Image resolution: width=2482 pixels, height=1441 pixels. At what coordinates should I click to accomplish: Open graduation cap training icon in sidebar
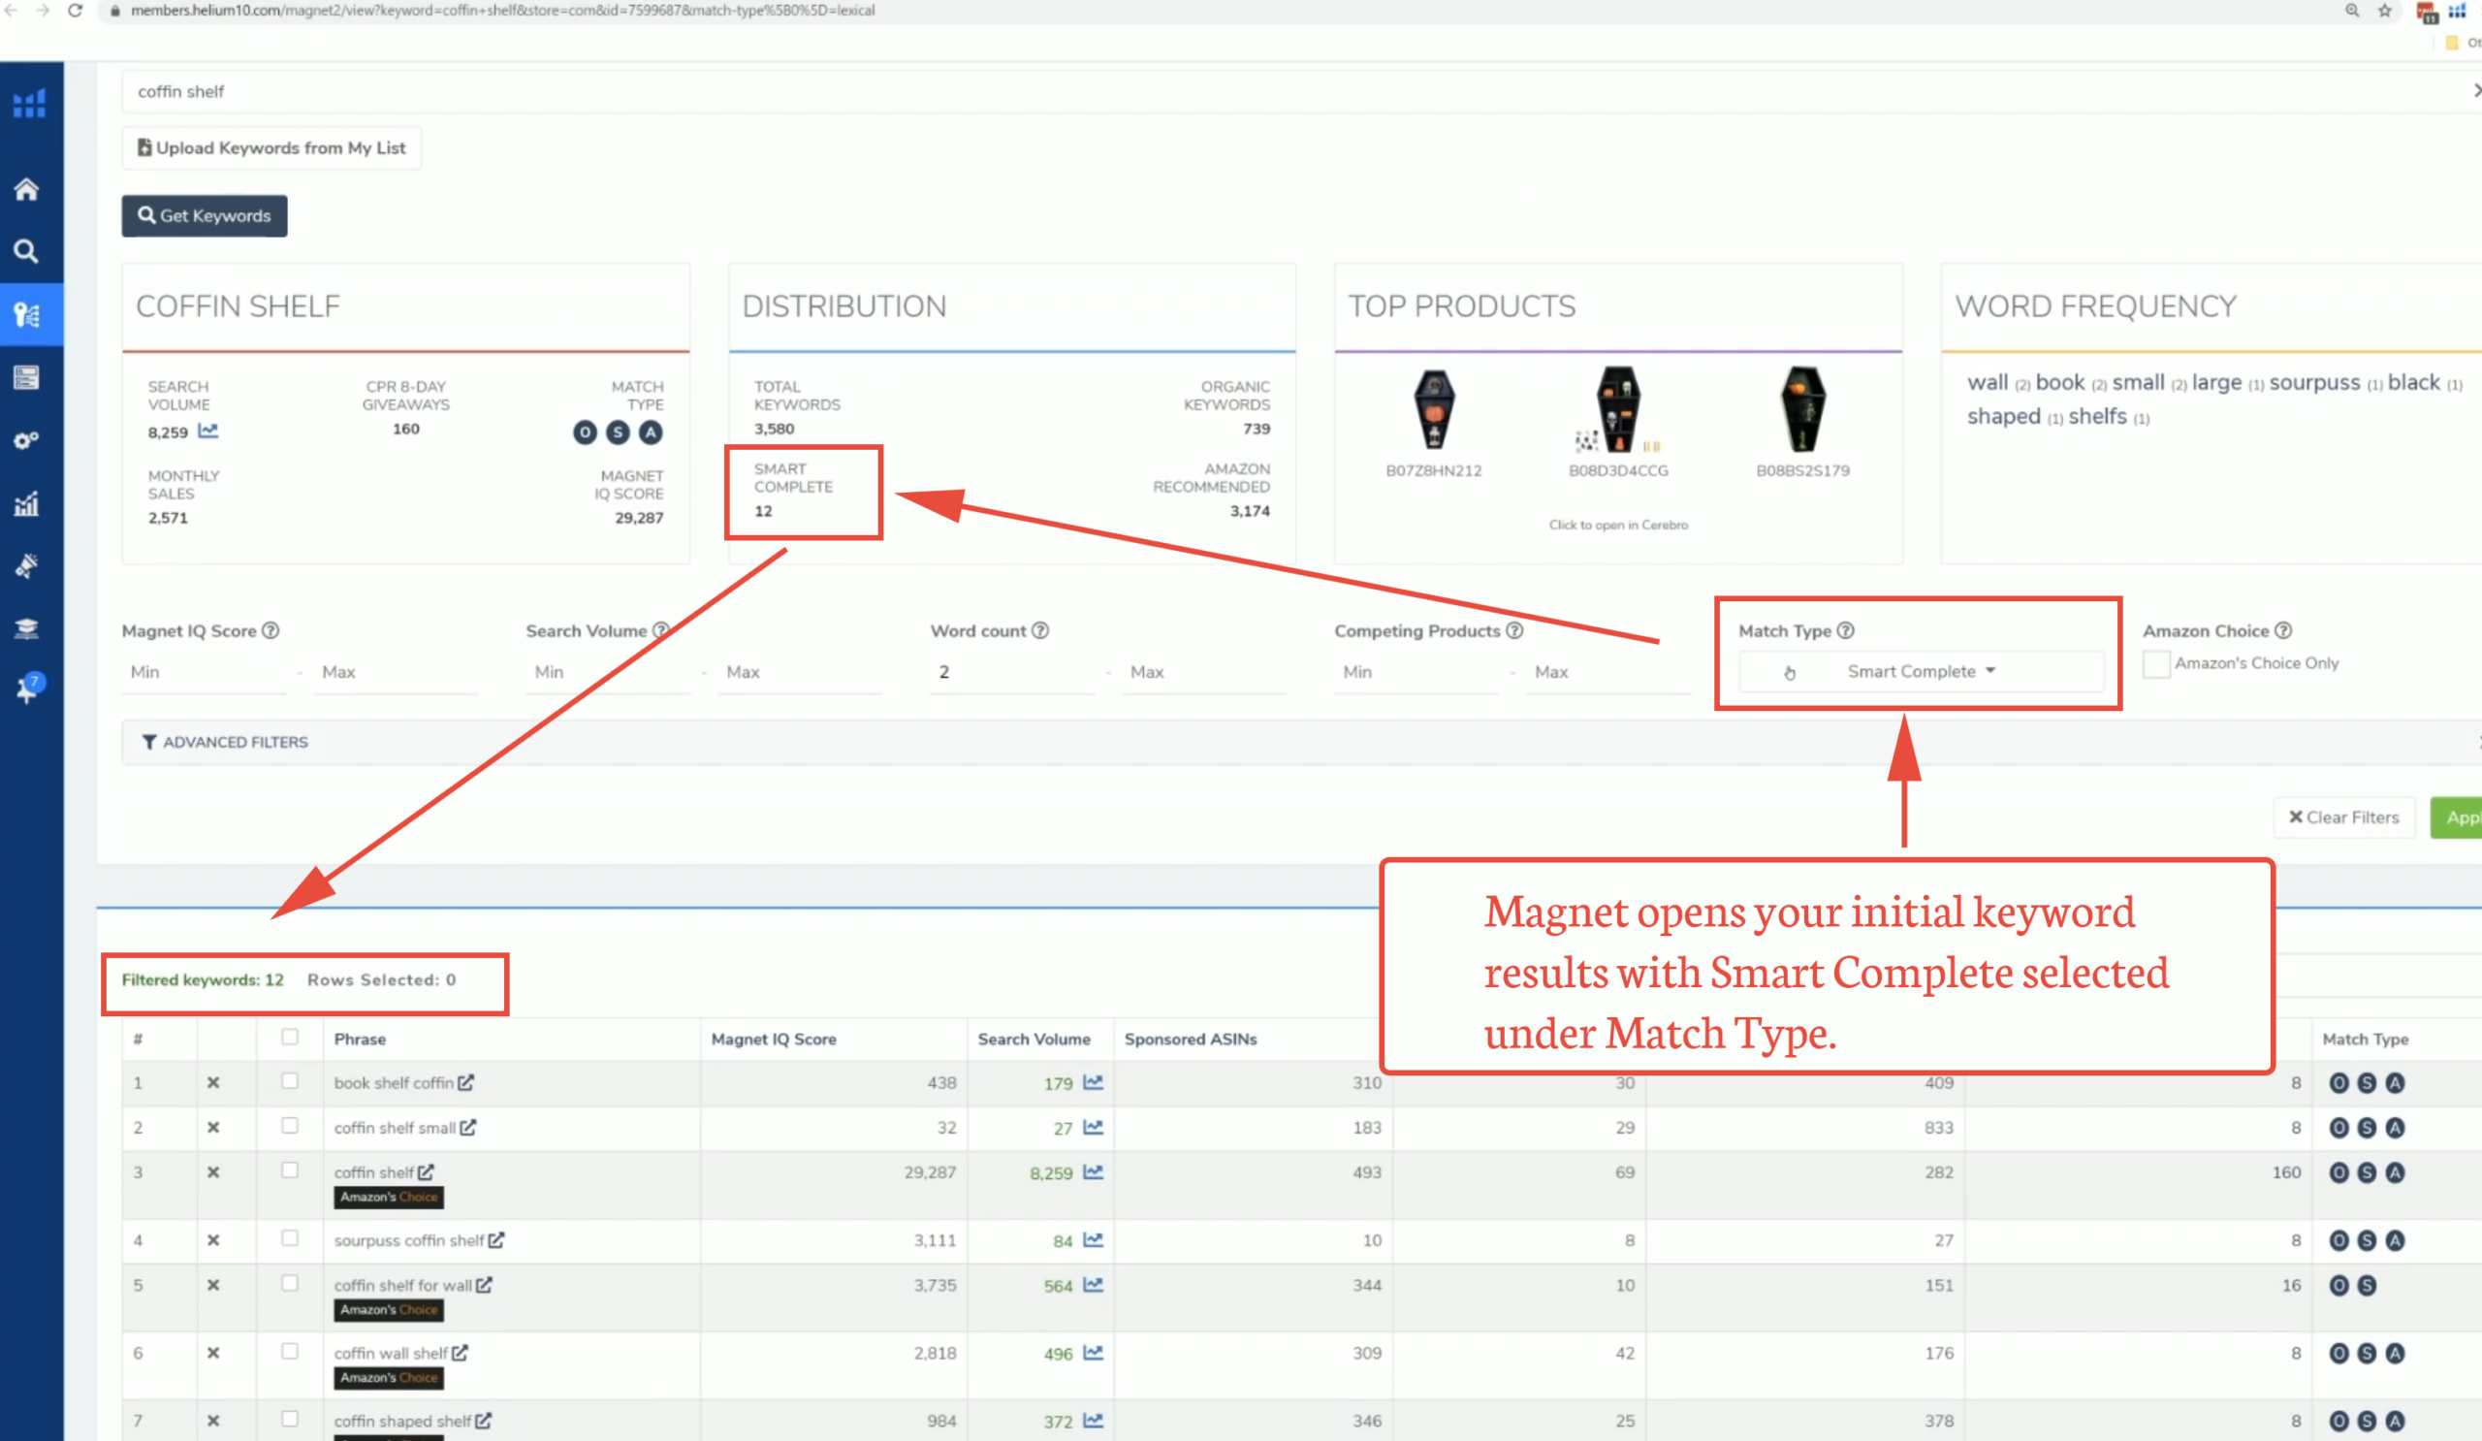click(x=26, y=628)
